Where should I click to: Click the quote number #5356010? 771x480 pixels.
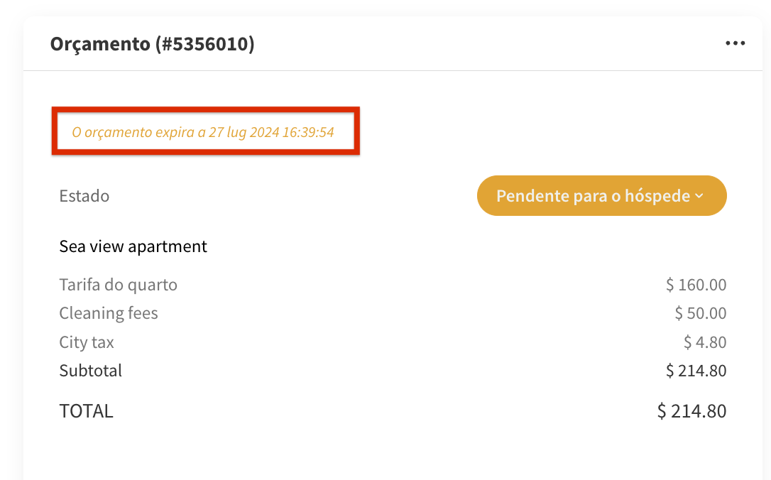(205, 44)
